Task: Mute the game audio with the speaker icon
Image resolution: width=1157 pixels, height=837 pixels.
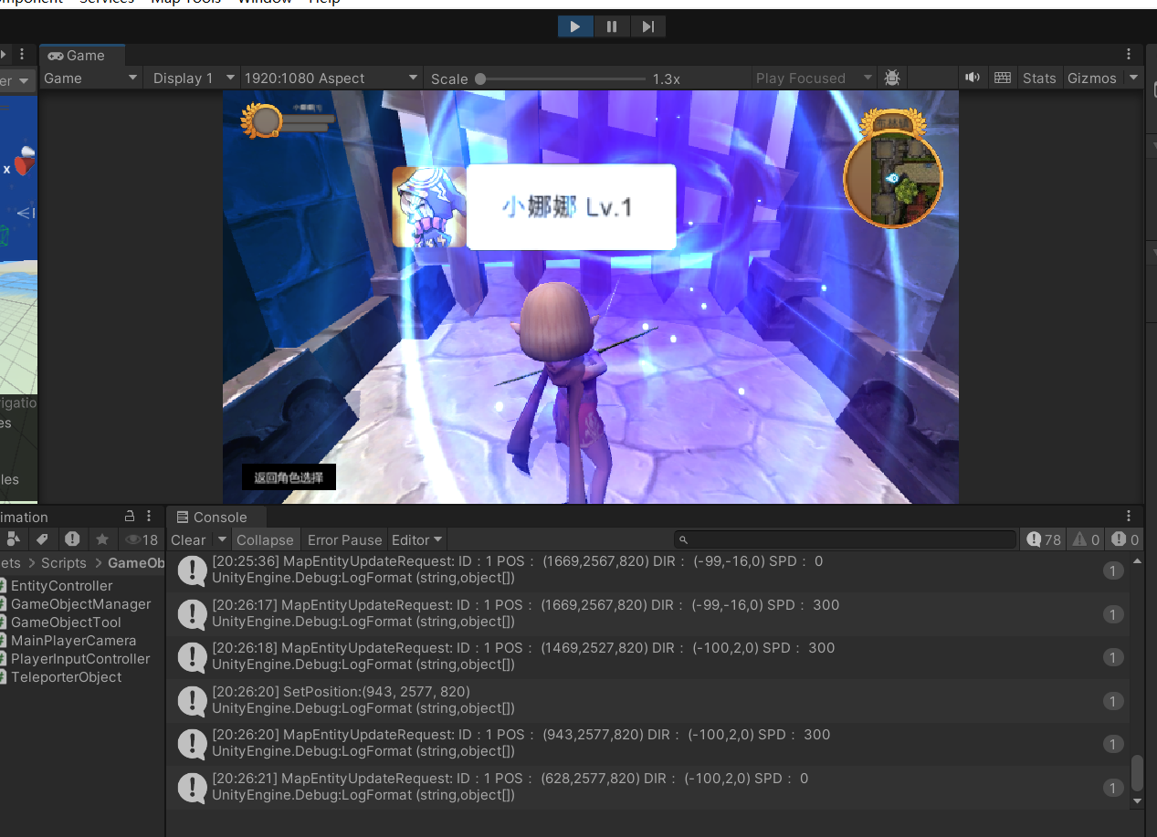Action: (973, 78)
